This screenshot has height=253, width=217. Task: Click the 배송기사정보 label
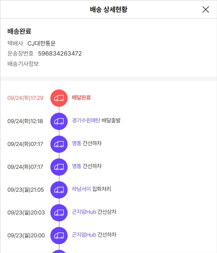pos(23,64)
